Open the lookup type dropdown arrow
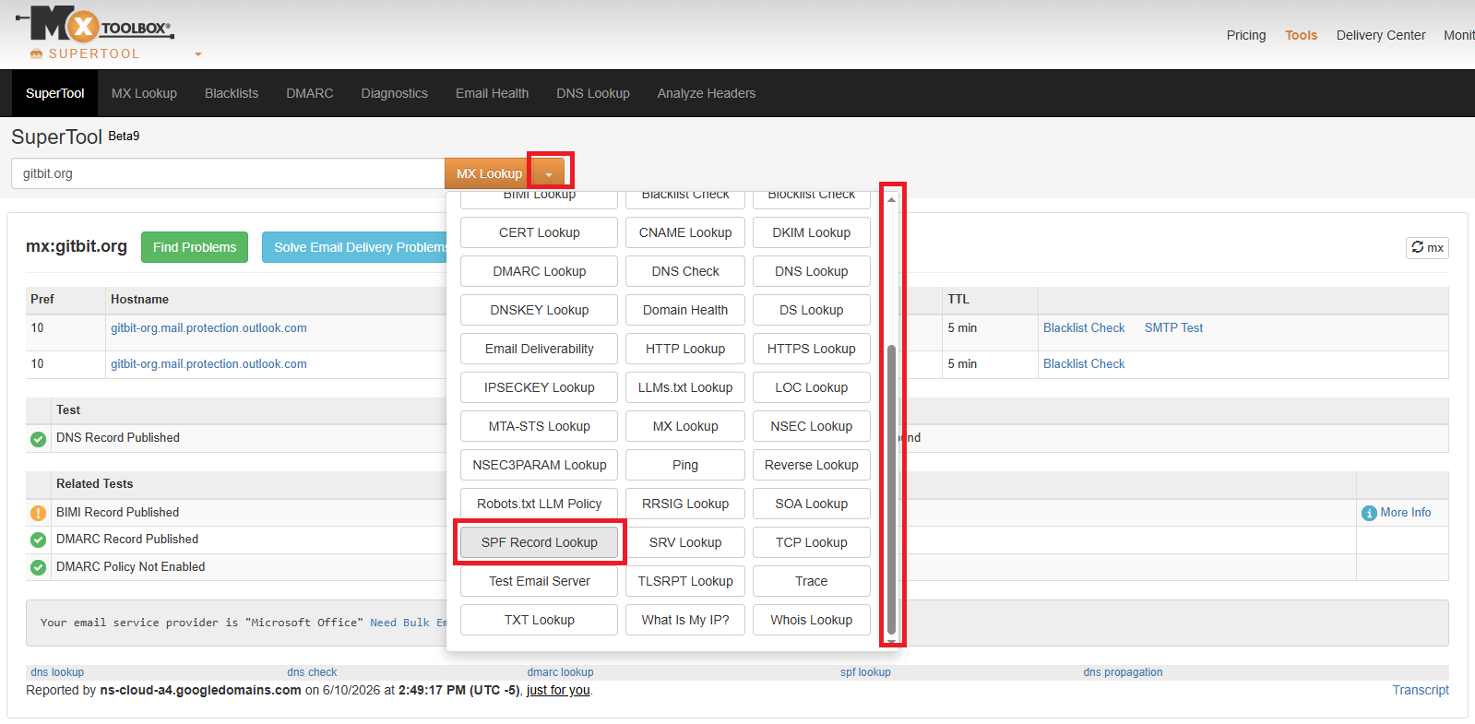Screen dimensions: 1475x724 (549, 173)
